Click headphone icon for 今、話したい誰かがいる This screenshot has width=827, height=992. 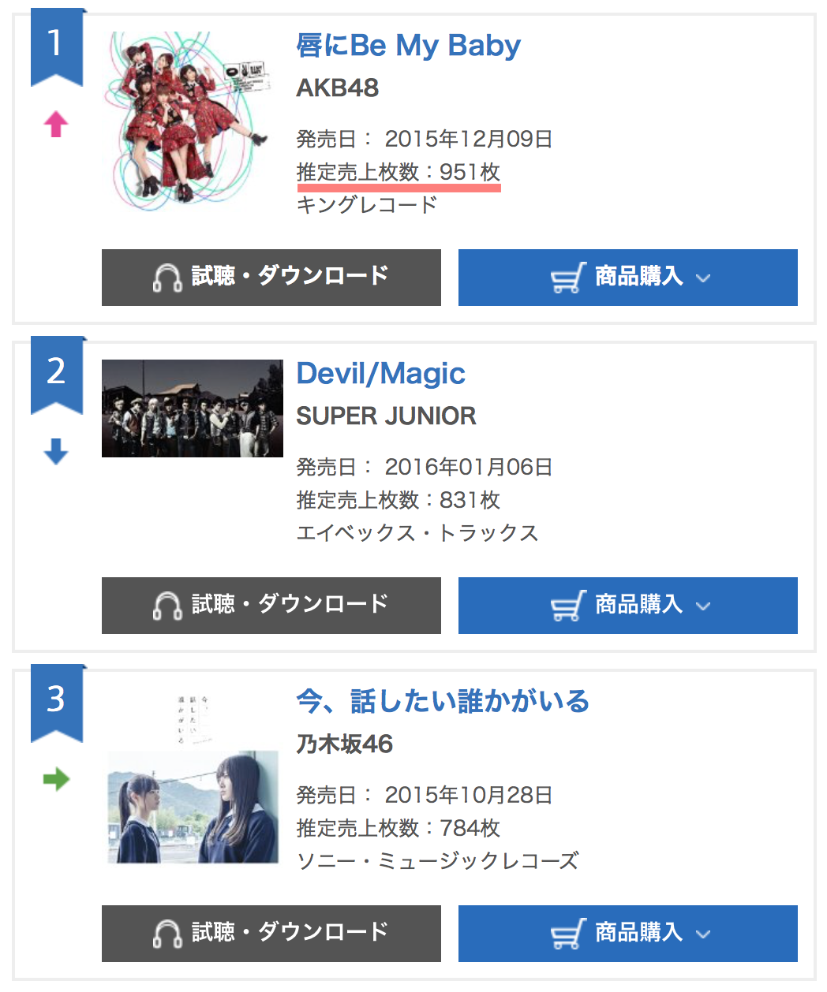[x=167, y=934]
